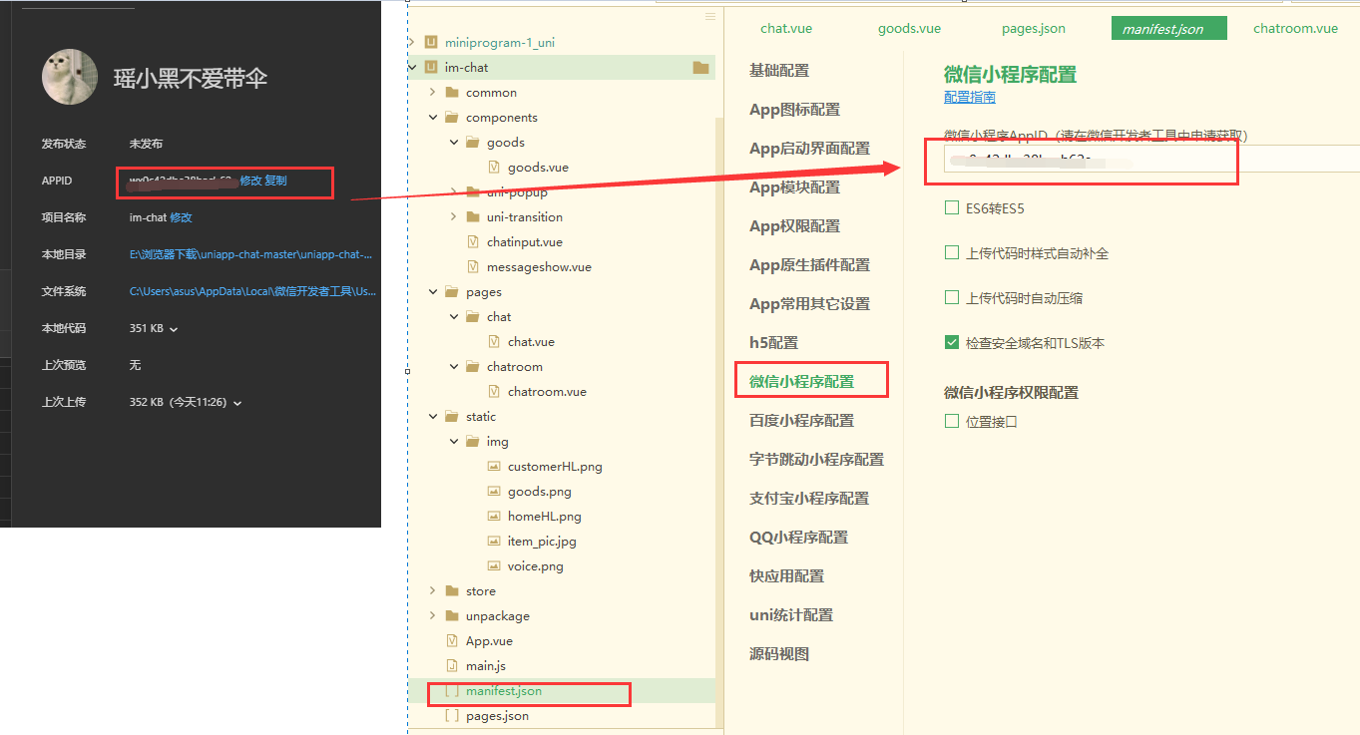Enable the ES6转ES5 checkbox
This screenshot has width=1360, height=735.
pyautogui.click(x=951, y=207)
